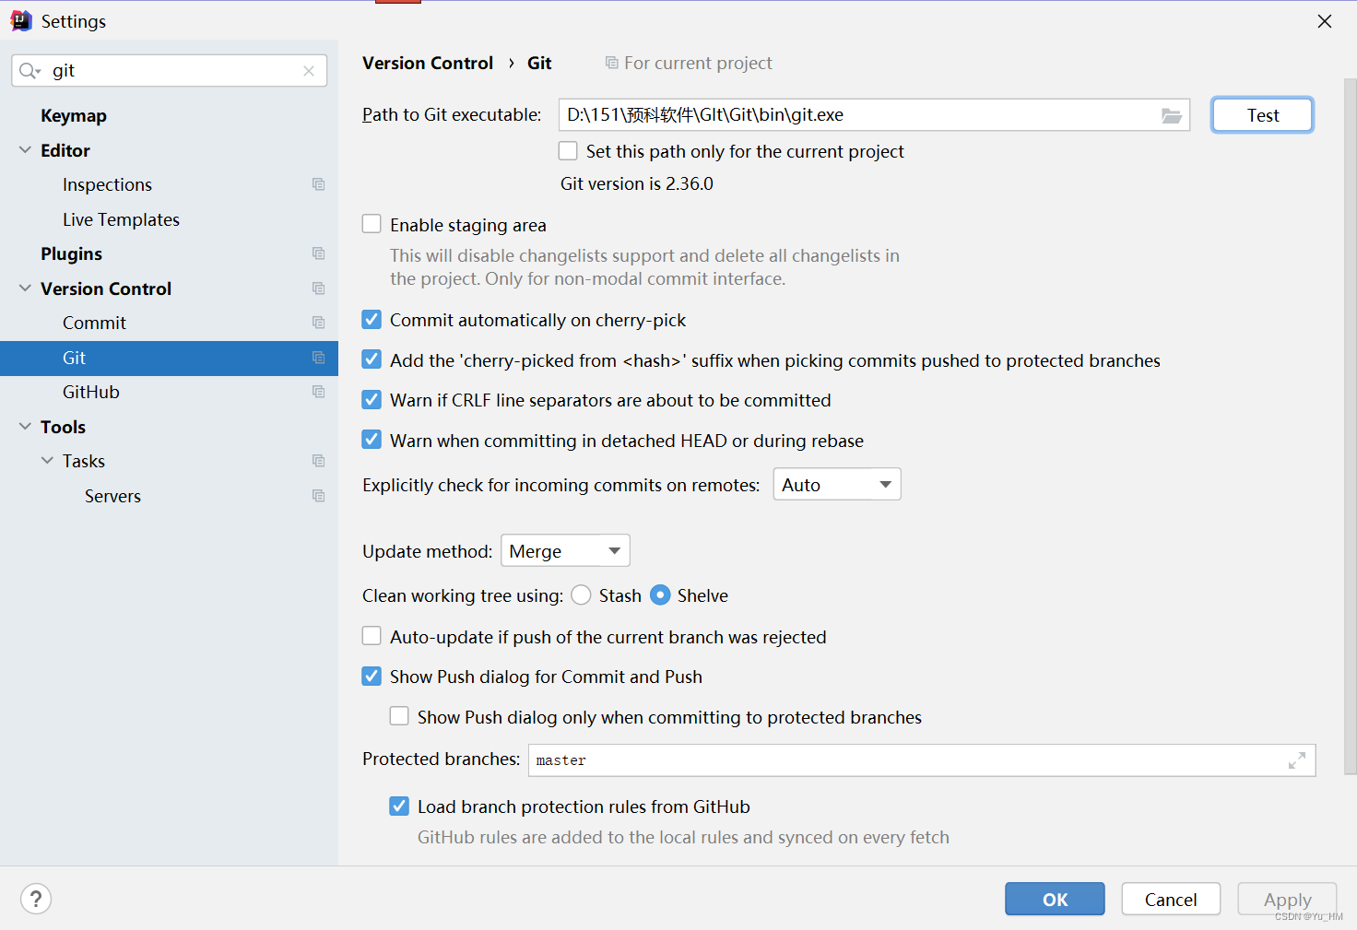
Task: Toggle cherry-picked from hash suffix option
Action: [372, 359]
